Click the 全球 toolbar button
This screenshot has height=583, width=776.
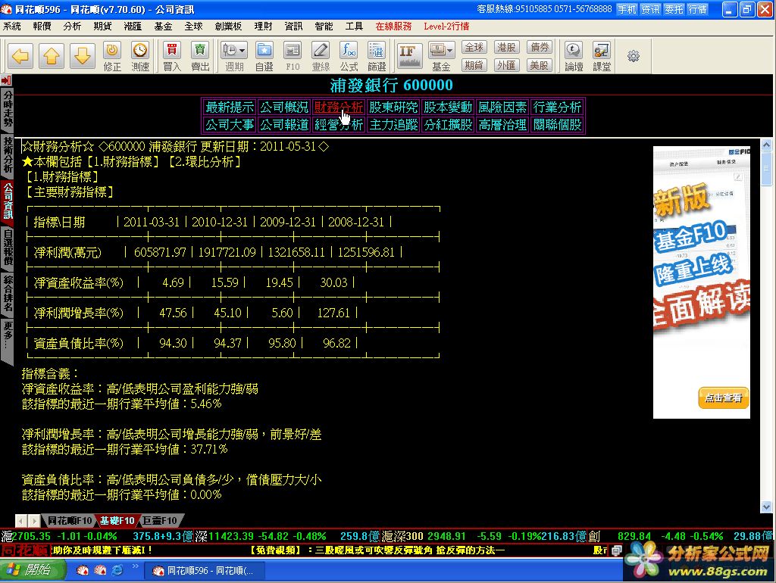[x=474, y=48]
